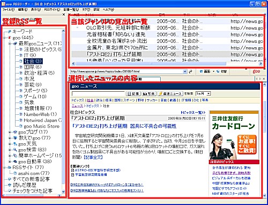
Task: Click the red goo logo button
Action: 256,71
